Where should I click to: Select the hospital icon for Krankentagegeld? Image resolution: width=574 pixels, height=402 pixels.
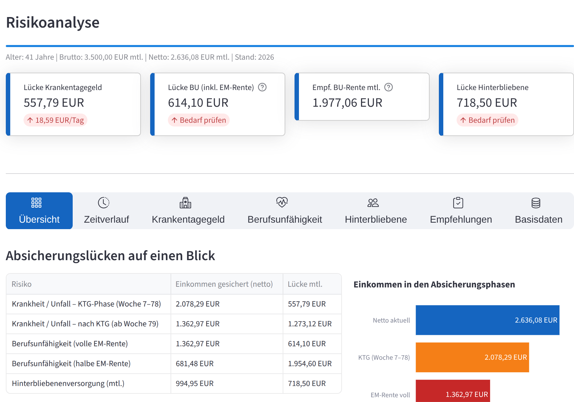tap(185, 202)
